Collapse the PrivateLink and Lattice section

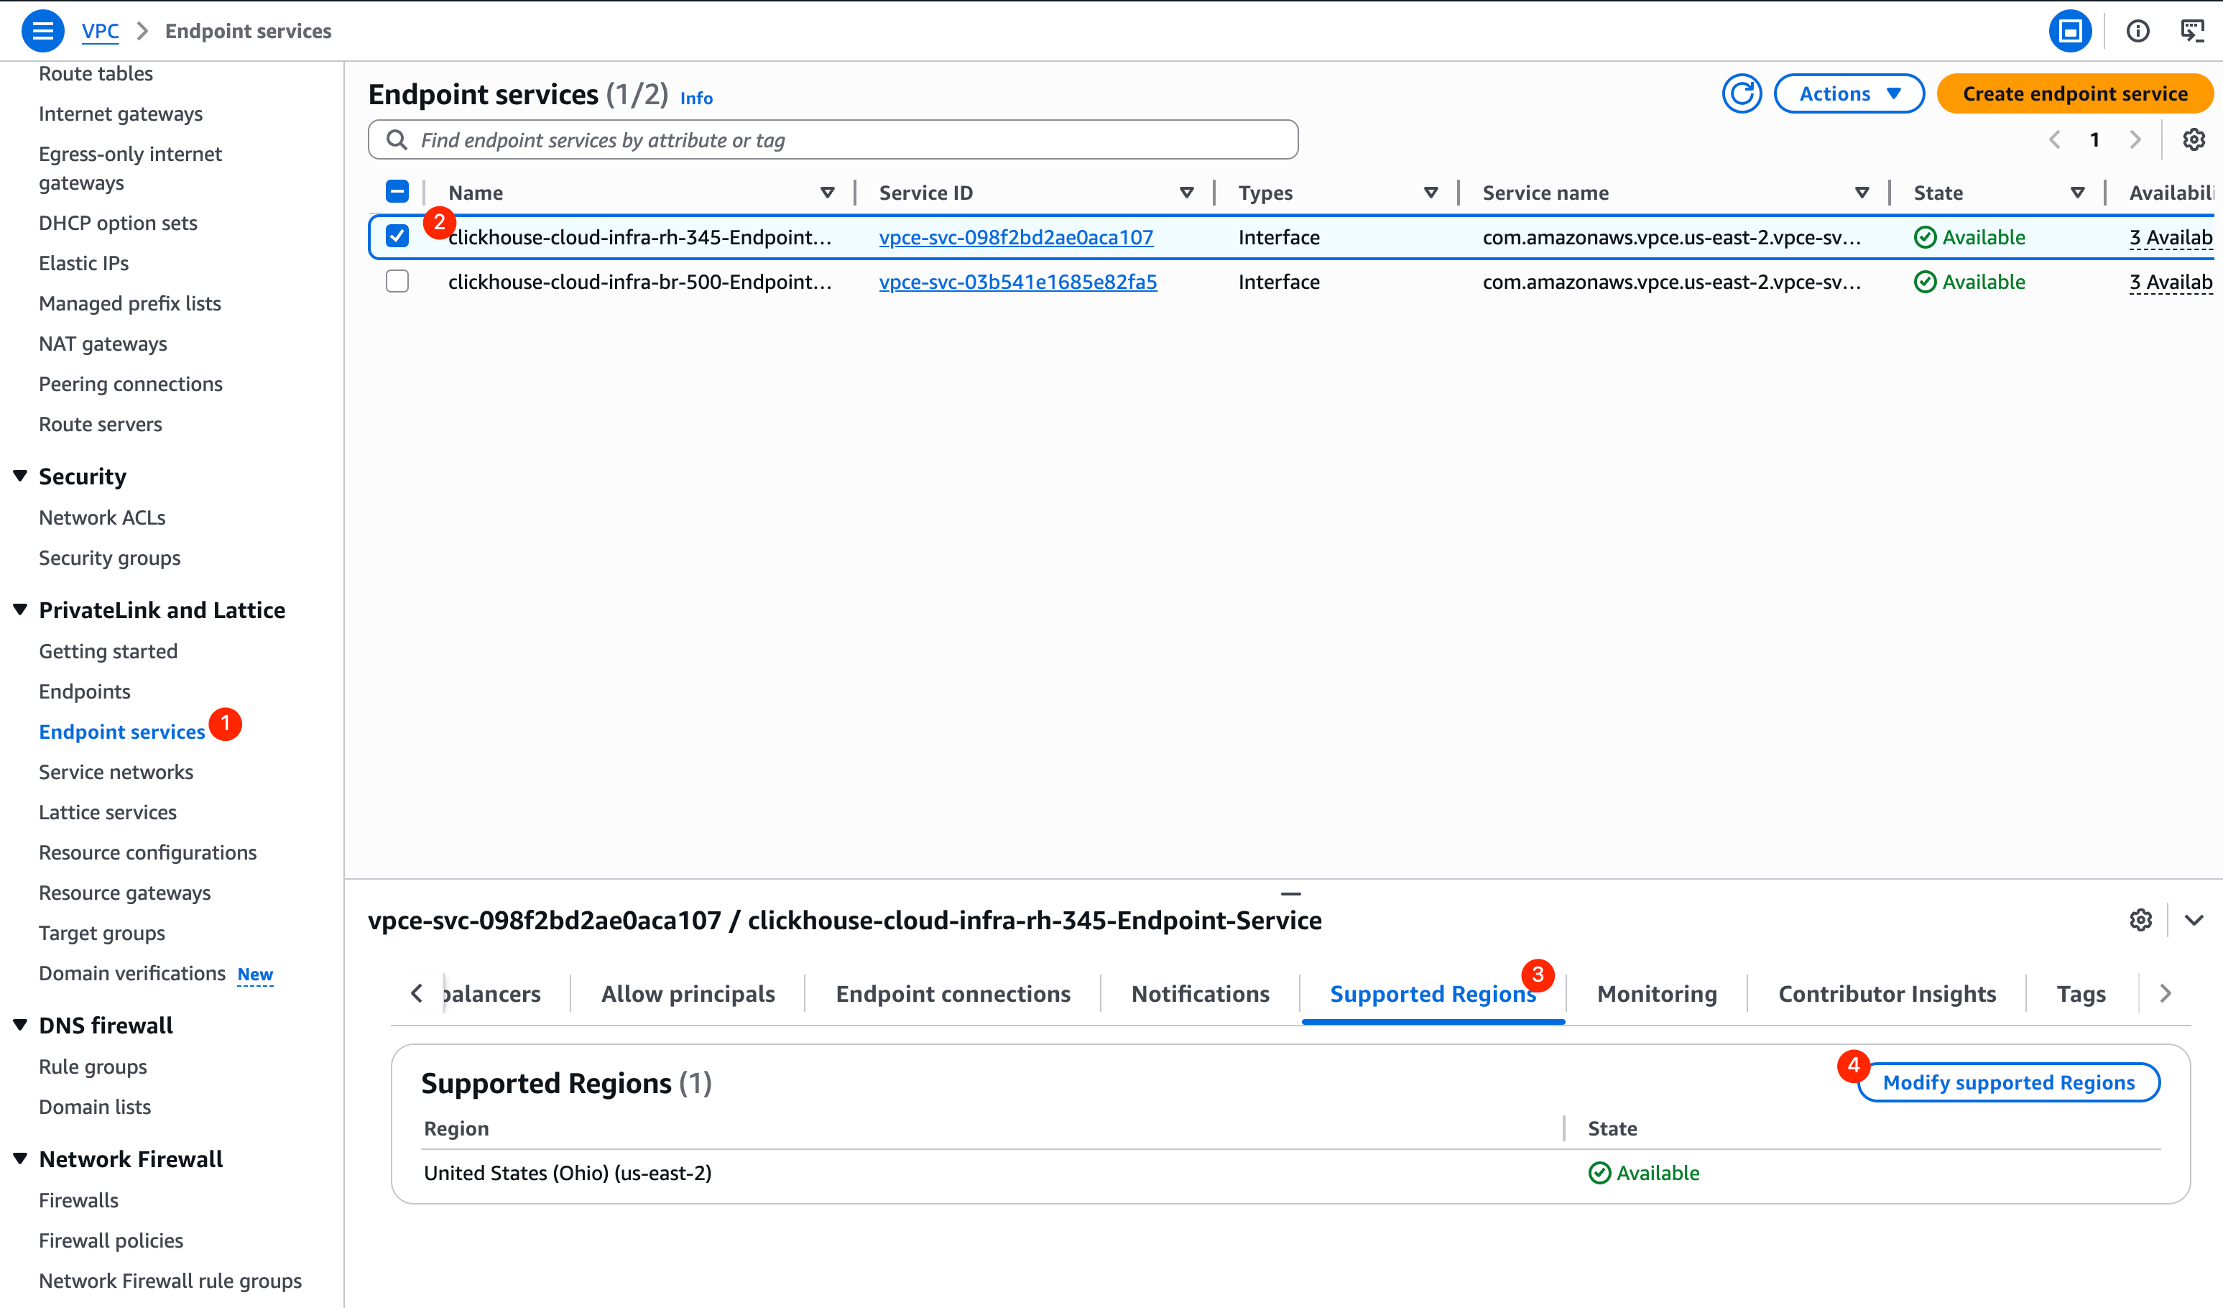pyautogui.click(x=20, y=609)
